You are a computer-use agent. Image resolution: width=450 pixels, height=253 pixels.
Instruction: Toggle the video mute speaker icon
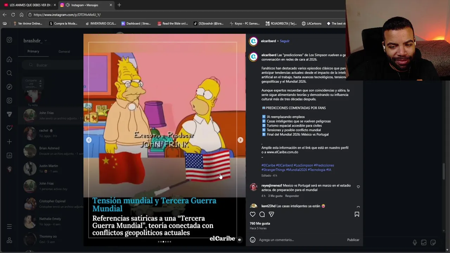click(239, 240)
